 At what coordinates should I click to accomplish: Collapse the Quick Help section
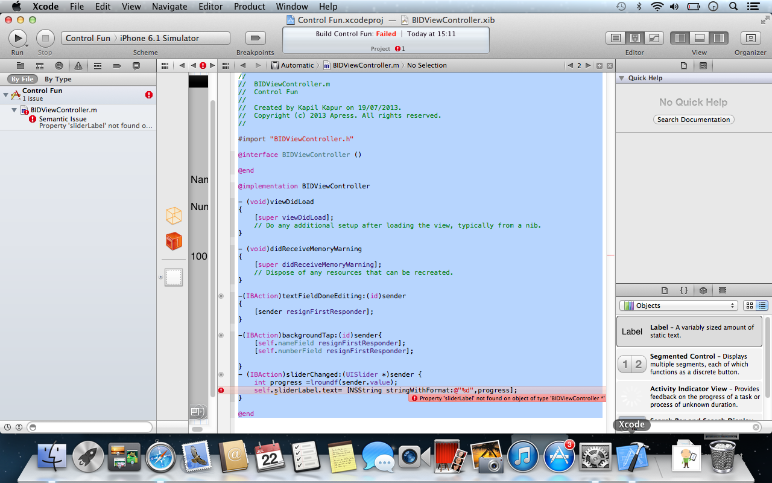tap(621, 78)
